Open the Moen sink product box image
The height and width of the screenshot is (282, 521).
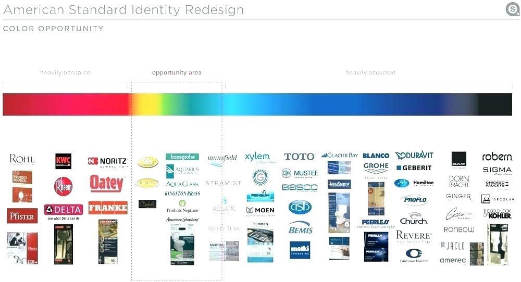[260, 242]
